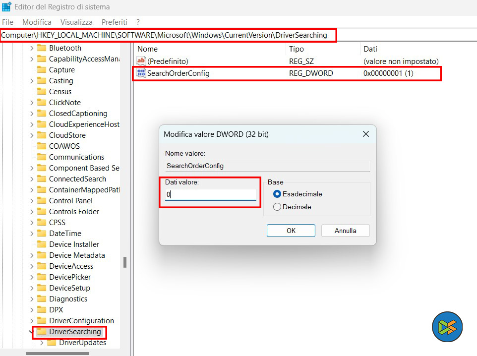Click the DevicePicker folder icon
This screenshot has width=477, height=356.
pos(42,277)
